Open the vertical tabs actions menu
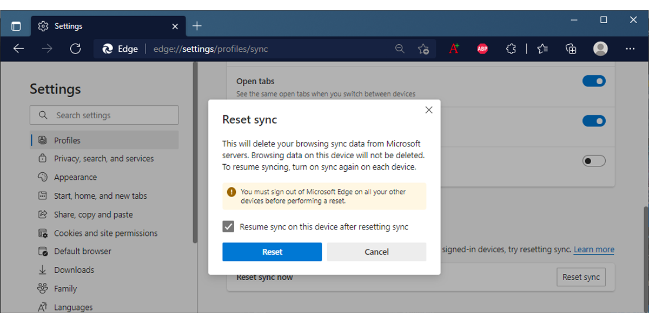The width and height of the screenshot is (649, 324). [x=16, y=26]
